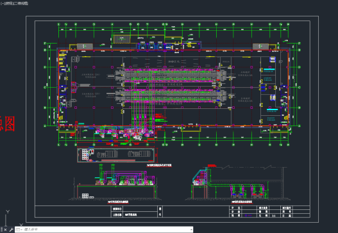Viewport: 338px width, 233px height.
Task: Select the top-left grid axis bubble
Action: (58, 24)
